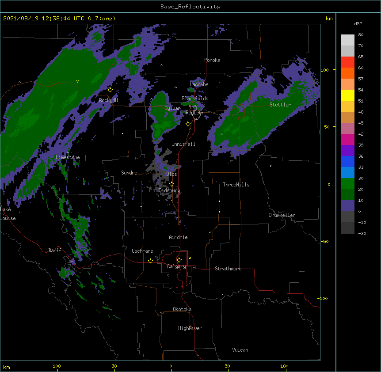381x372 pixels.
Task: Click the Strathmore label
Action: click(228, 269)
